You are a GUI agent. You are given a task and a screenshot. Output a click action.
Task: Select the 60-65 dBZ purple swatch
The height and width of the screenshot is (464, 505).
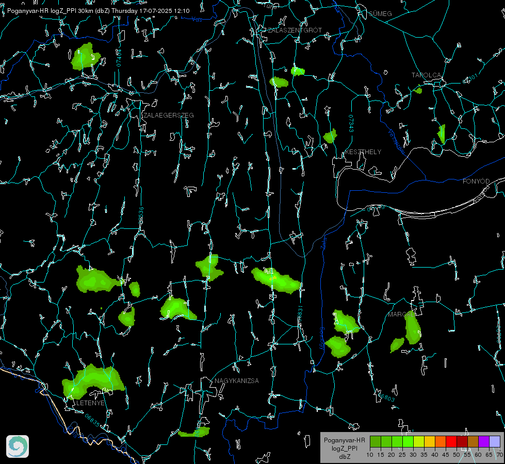[484, 442]
